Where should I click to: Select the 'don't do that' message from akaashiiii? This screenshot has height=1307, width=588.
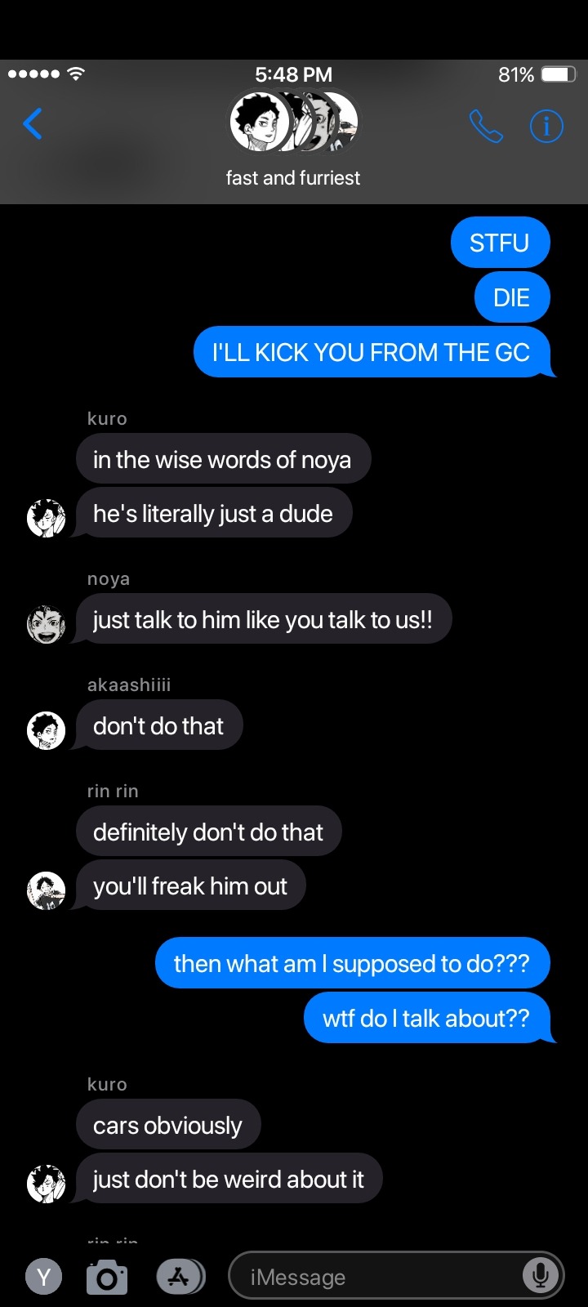pyautogui.click(x=159, y=725)
